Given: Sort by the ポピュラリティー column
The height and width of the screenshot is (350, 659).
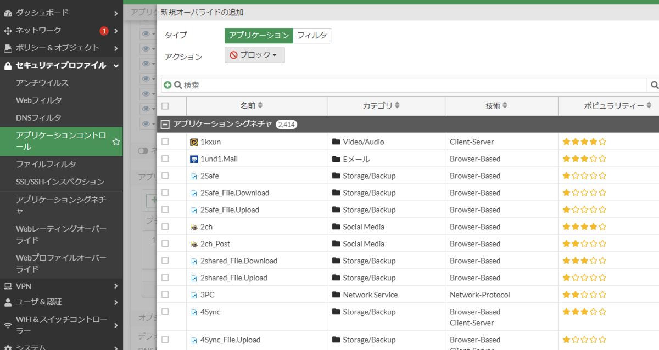Looking at the screenshot, I should pyautogui.click(x=617, y=106).
